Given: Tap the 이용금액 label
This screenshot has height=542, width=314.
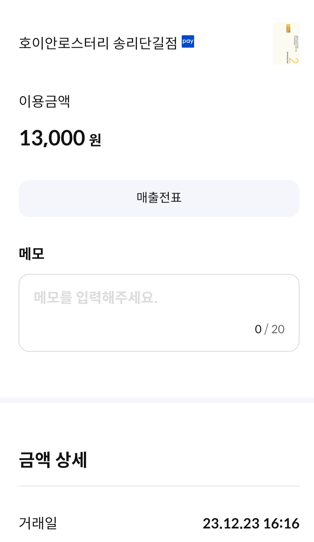Looking at the screenshot, I should point(44,101).
